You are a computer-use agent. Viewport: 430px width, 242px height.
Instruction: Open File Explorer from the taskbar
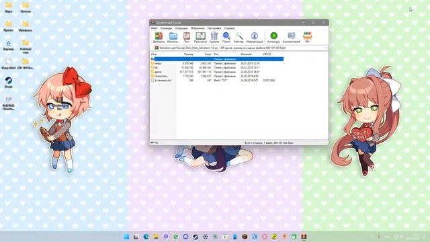click(156, 237)
